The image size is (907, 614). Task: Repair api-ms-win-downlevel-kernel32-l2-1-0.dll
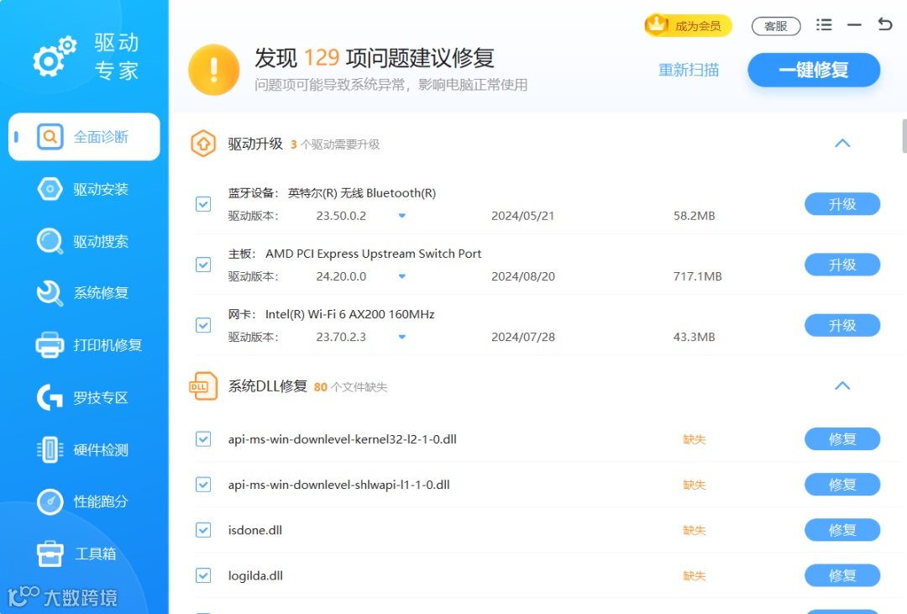tap(842, 439)
